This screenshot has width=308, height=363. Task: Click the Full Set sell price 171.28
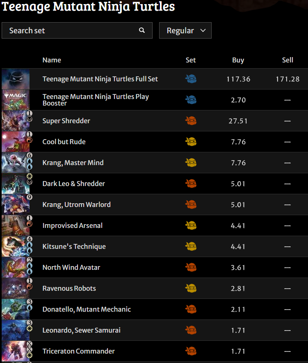click(x=287, y=79)
